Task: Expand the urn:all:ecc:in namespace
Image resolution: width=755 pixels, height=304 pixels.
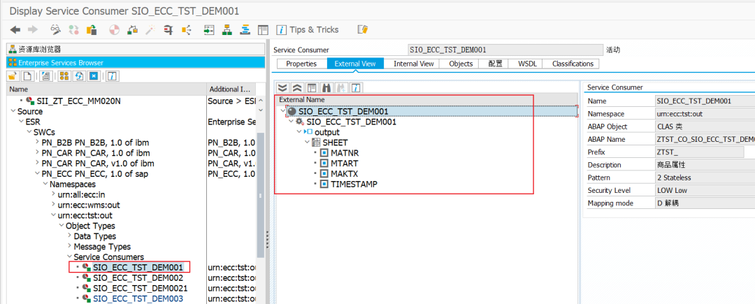Action: click(x=53, y=195)
